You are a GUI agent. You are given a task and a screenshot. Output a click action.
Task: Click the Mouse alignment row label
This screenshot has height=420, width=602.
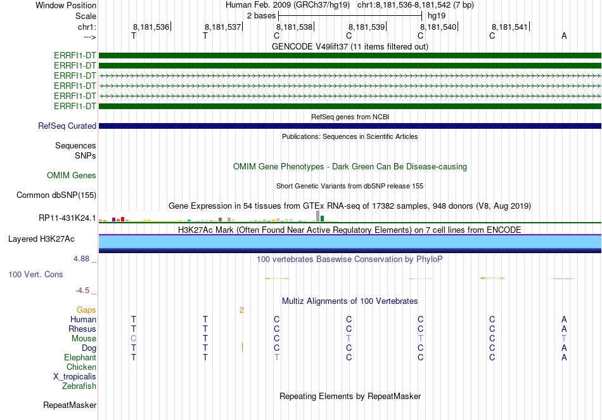pyautogui.click(x=84, y=339)
